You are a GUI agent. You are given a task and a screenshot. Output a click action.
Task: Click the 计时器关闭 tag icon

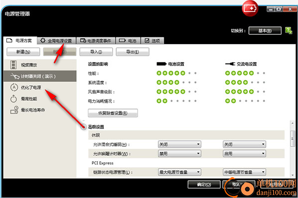point(15,76)
